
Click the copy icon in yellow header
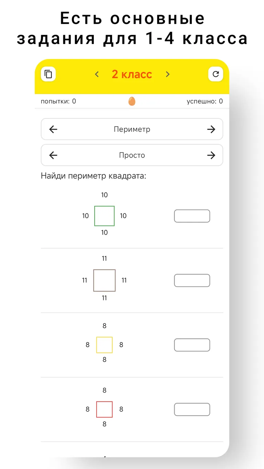coord(48,74)
